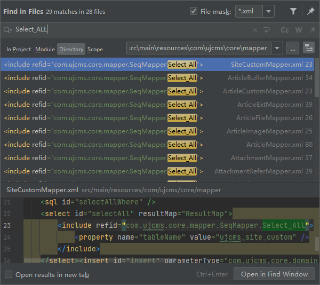Click the directory path field
This screenshot has width=320, height=285.
click(199, 48)
